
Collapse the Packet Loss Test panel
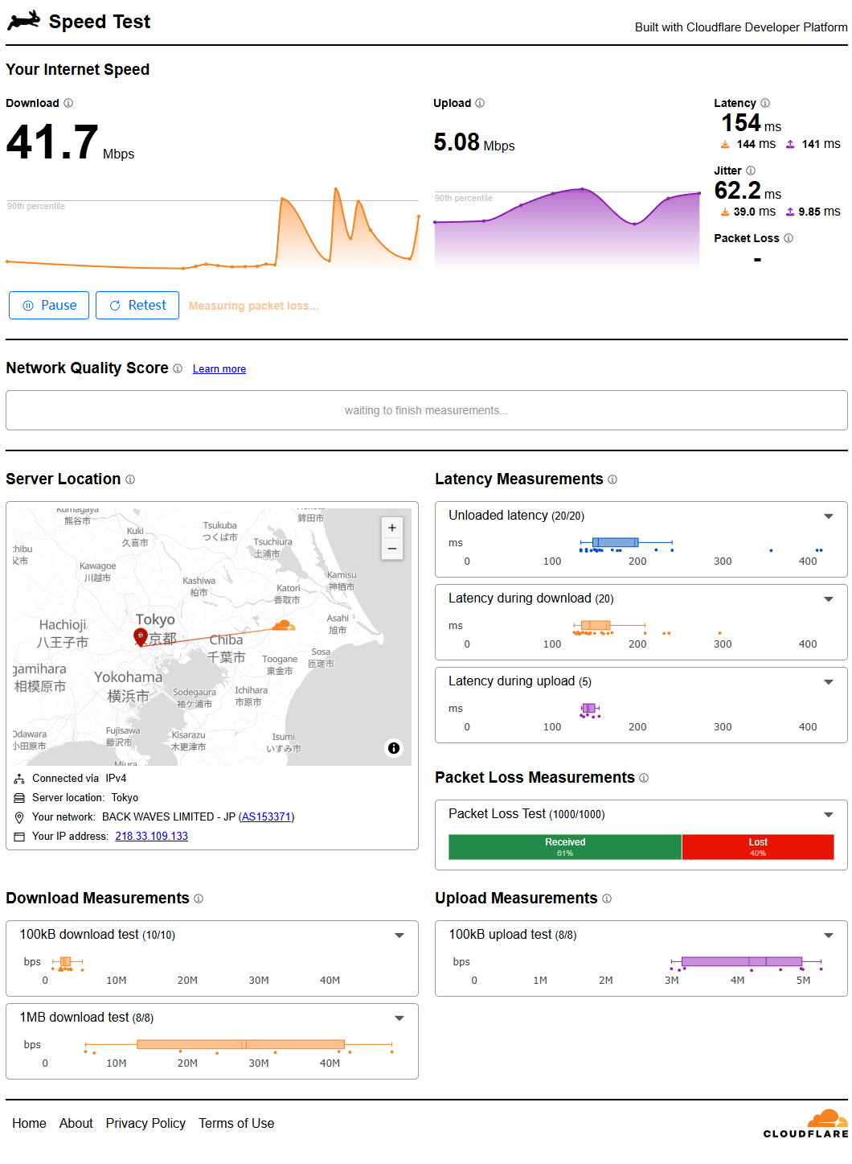pyautogui.click(x=829, y=815)
